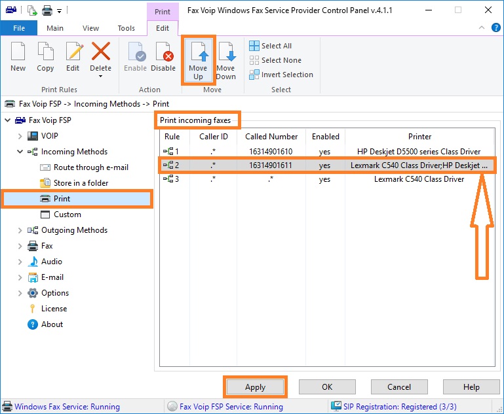The height and width of the screenshot is (414, 504).
Task: Open help via the blue question icon
Action: click(495, 27)
